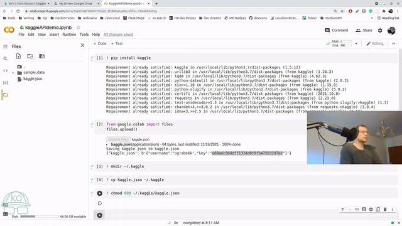The height and width of the screenshot is (226, 402).
Task: Close the kaggleAPIdemo.ipynb browser tab
Action: pos(148,4)
